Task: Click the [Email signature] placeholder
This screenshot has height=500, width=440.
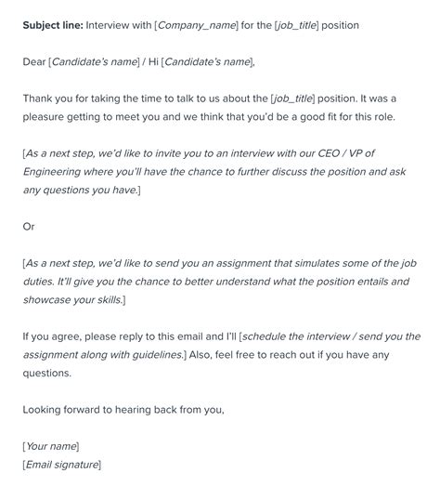Action: (62, 465)
